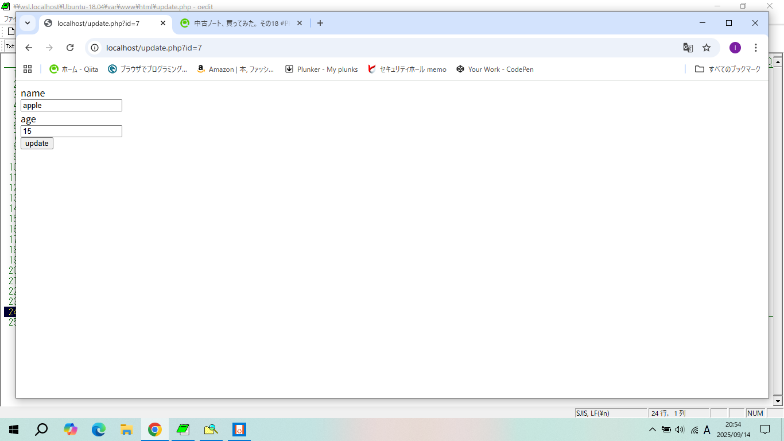Launch Copilot from the taskbar
784x441 pixels.
click(71, 430)
